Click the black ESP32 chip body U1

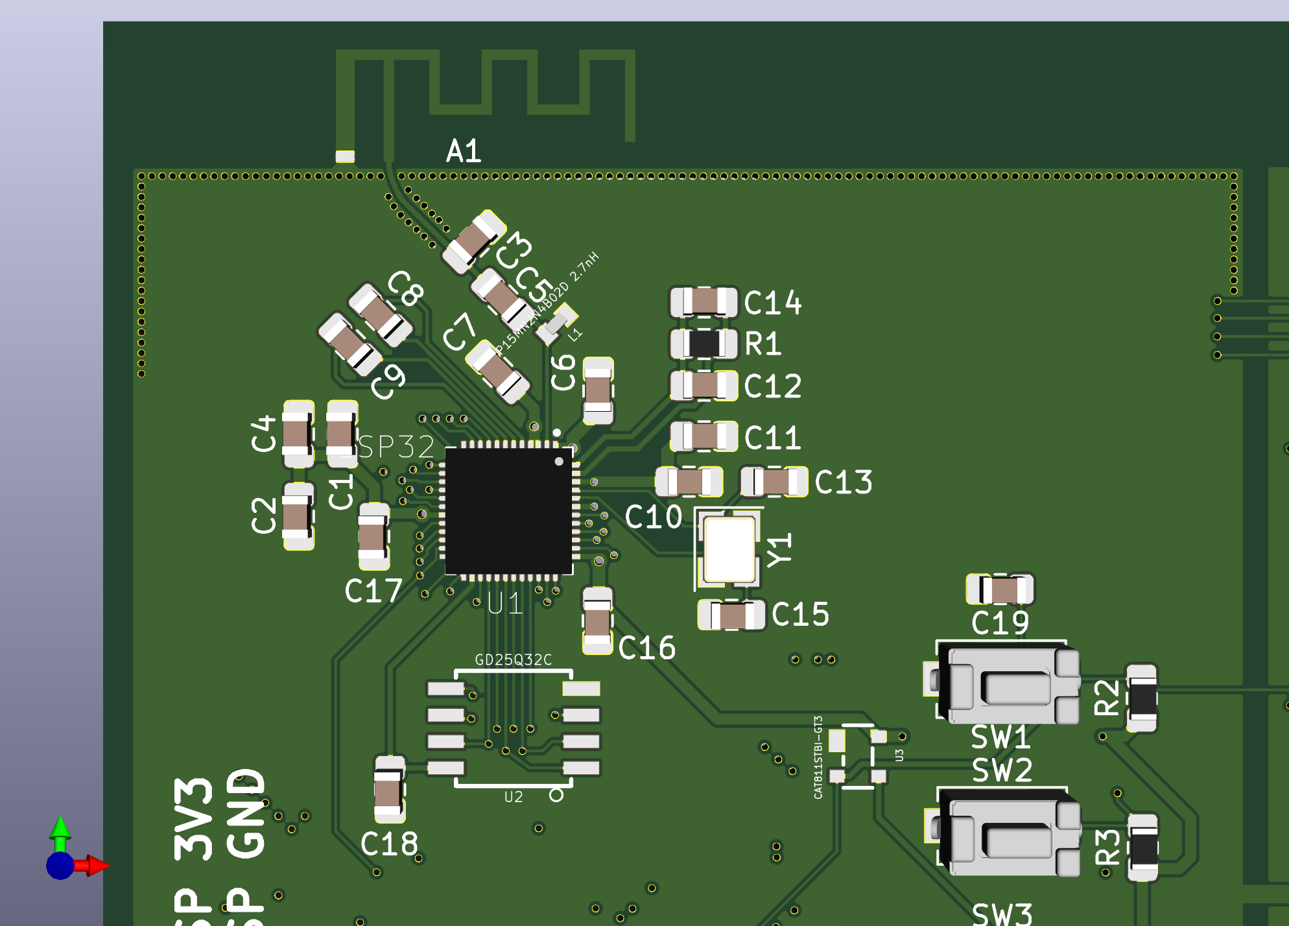point(509,511)
